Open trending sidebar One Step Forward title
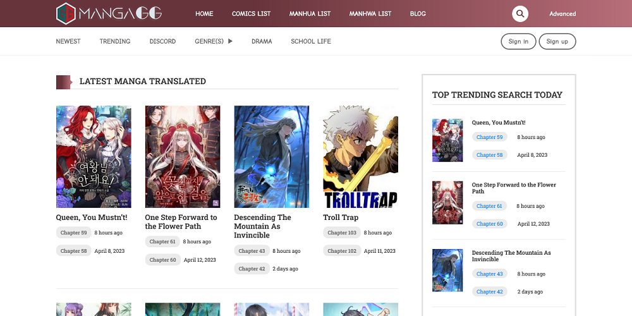This screenshot has height=316, width=632. [514, 188]
